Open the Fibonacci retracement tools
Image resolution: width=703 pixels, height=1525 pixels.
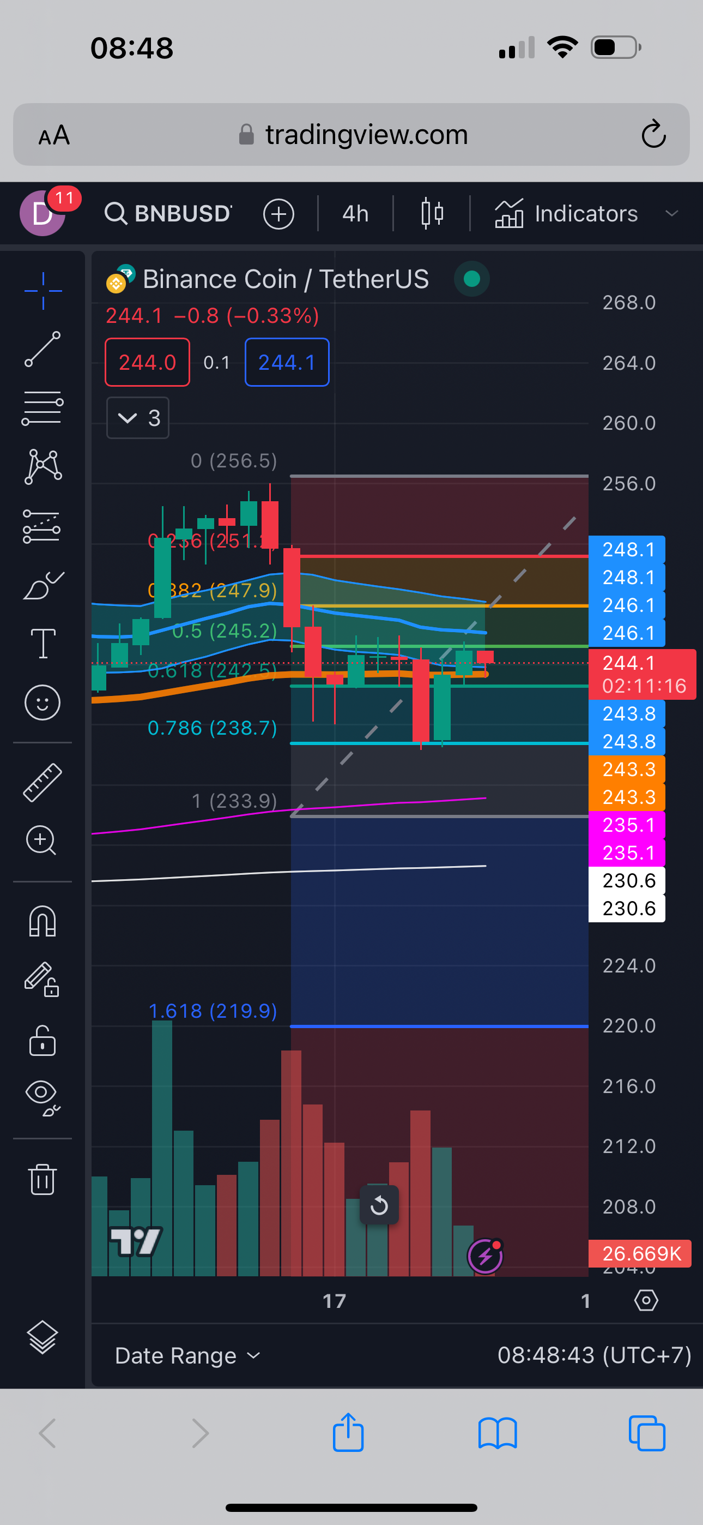(x=43, y=408)
